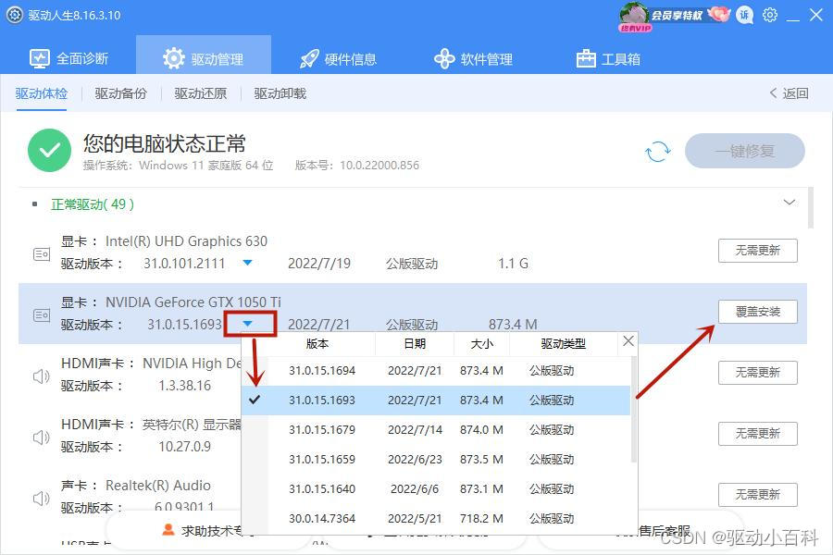The width and height of the screenshot is (833, 555).
Task: Click the 返回 back link
Action: pyautogui.click(x=789, y=93)
